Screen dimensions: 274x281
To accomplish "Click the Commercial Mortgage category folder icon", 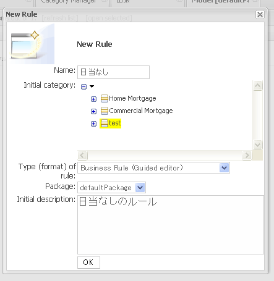I will 105,111.
